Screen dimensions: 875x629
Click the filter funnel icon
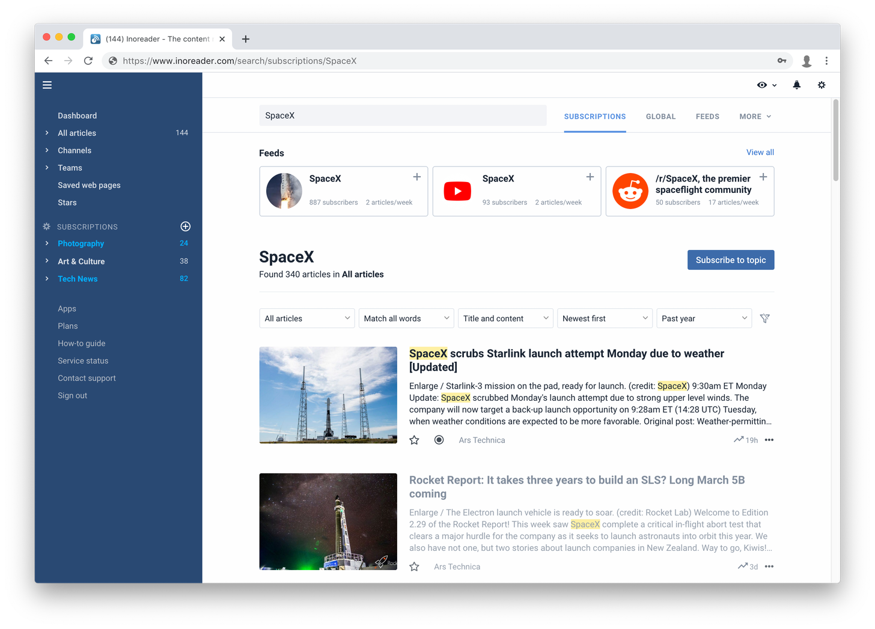[x=765, y=318]
